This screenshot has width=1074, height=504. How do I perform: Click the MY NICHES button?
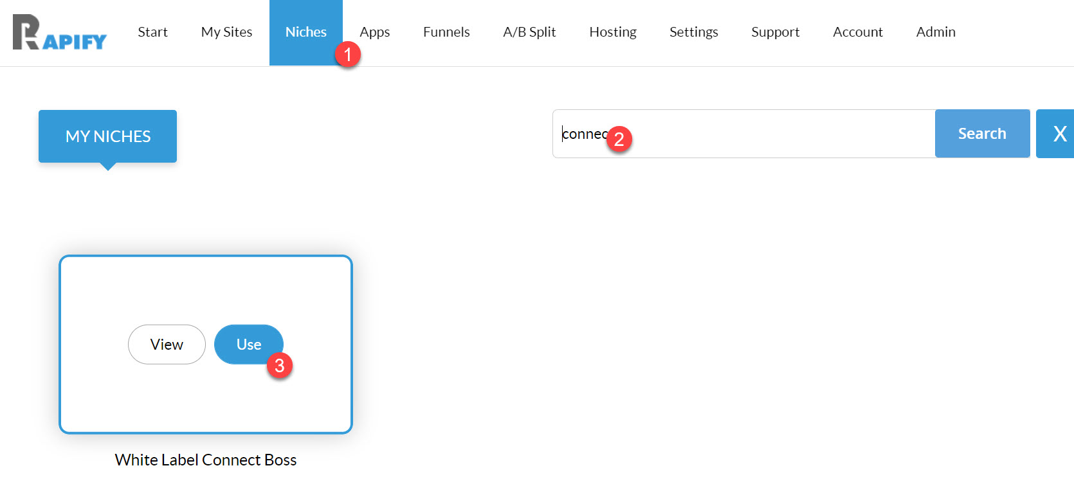point(107,136)
